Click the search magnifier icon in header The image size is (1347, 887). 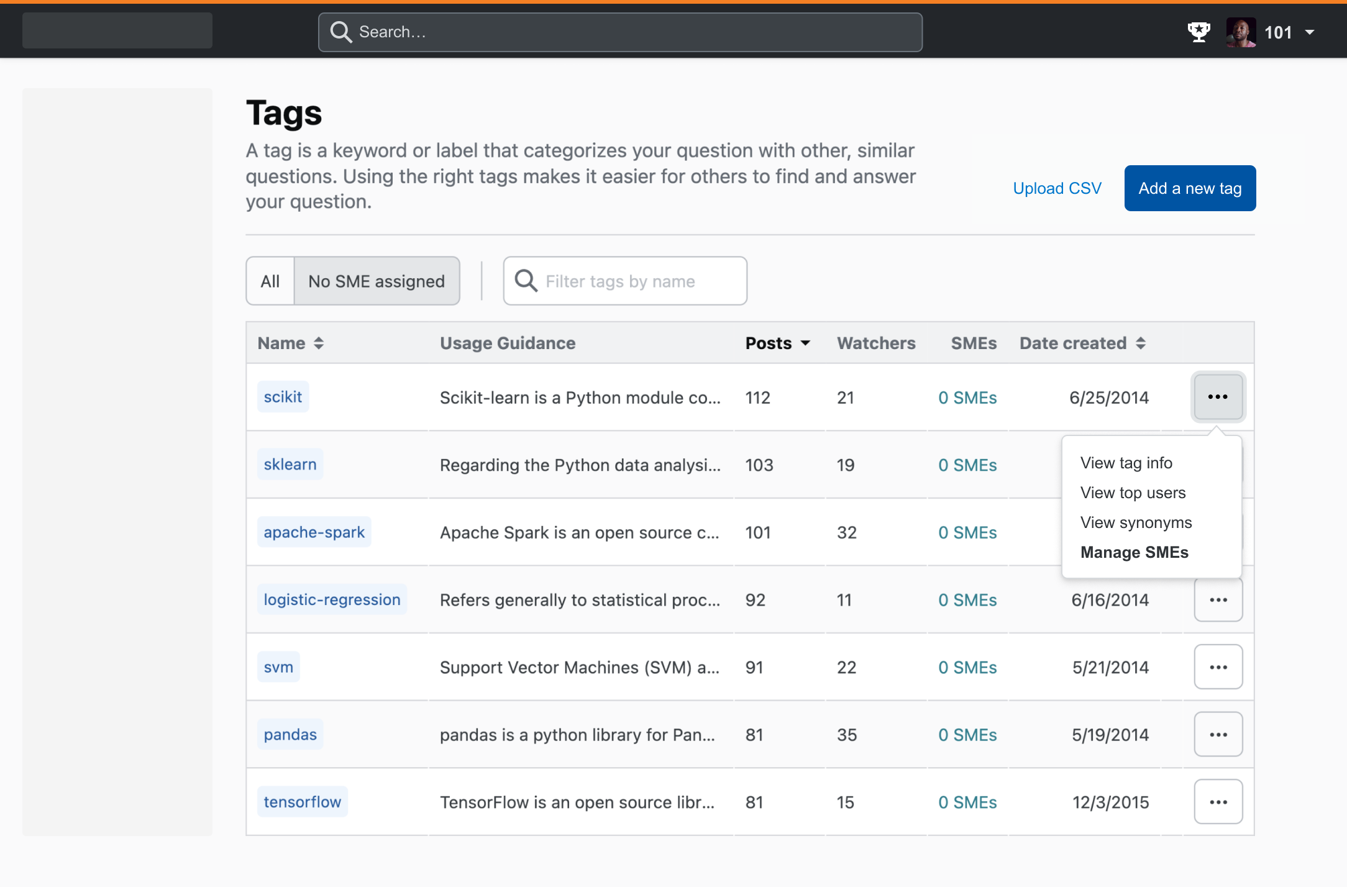click(x=341, y=32)
